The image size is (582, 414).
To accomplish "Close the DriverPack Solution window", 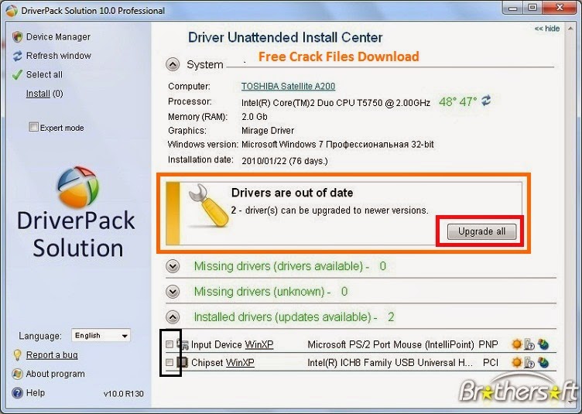I will coord(560,8).
